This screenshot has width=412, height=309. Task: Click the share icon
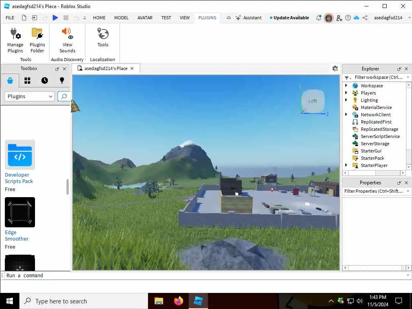[365, 18]
